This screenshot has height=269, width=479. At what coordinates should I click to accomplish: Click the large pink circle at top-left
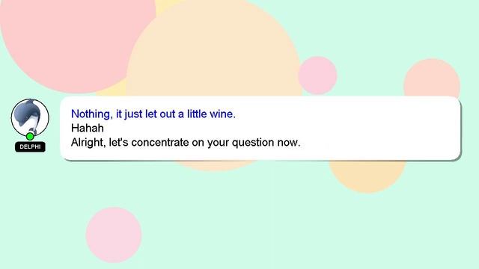[x=70, y=40]
